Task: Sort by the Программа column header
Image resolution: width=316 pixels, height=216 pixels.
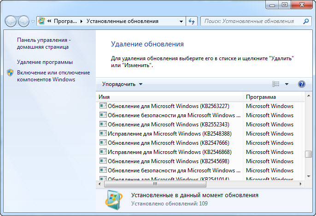Action: [272, 97]
